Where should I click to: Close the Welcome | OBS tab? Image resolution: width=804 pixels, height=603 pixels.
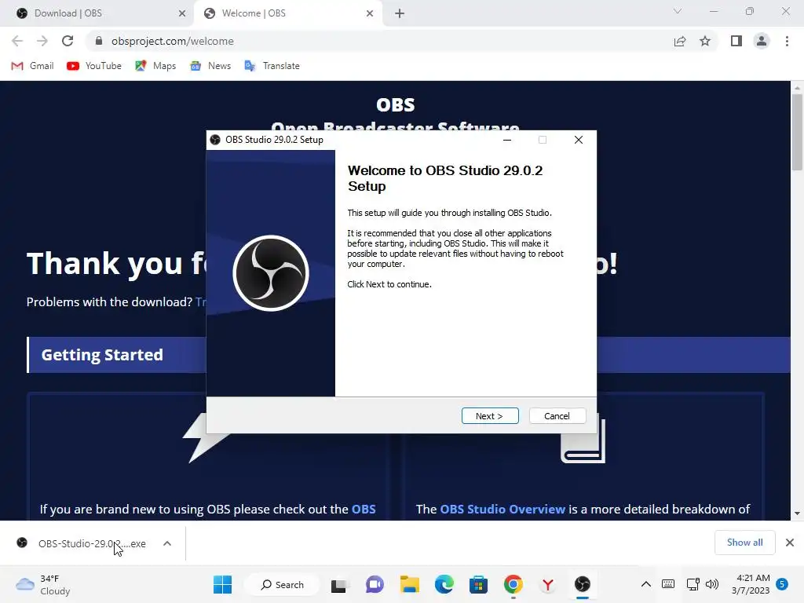pyautogui.click(x=370, y=13)
